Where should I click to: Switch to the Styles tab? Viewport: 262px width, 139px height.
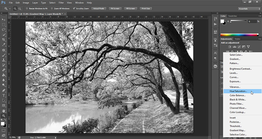pyautogui.click(x=237, y=39)
